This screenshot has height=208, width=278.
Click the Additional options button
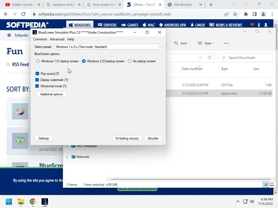pos(51,94)
